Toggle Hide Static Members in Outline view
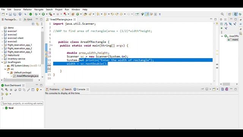Screen dimensions: 243x137 pos(235,24)
